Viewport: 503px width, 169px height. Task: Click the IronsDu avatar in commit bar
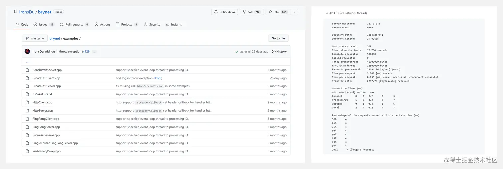(x=27, y=52)
